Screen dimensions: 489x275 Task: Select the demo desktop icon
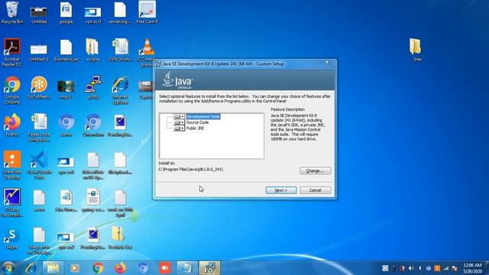click(x=66, y=125)
